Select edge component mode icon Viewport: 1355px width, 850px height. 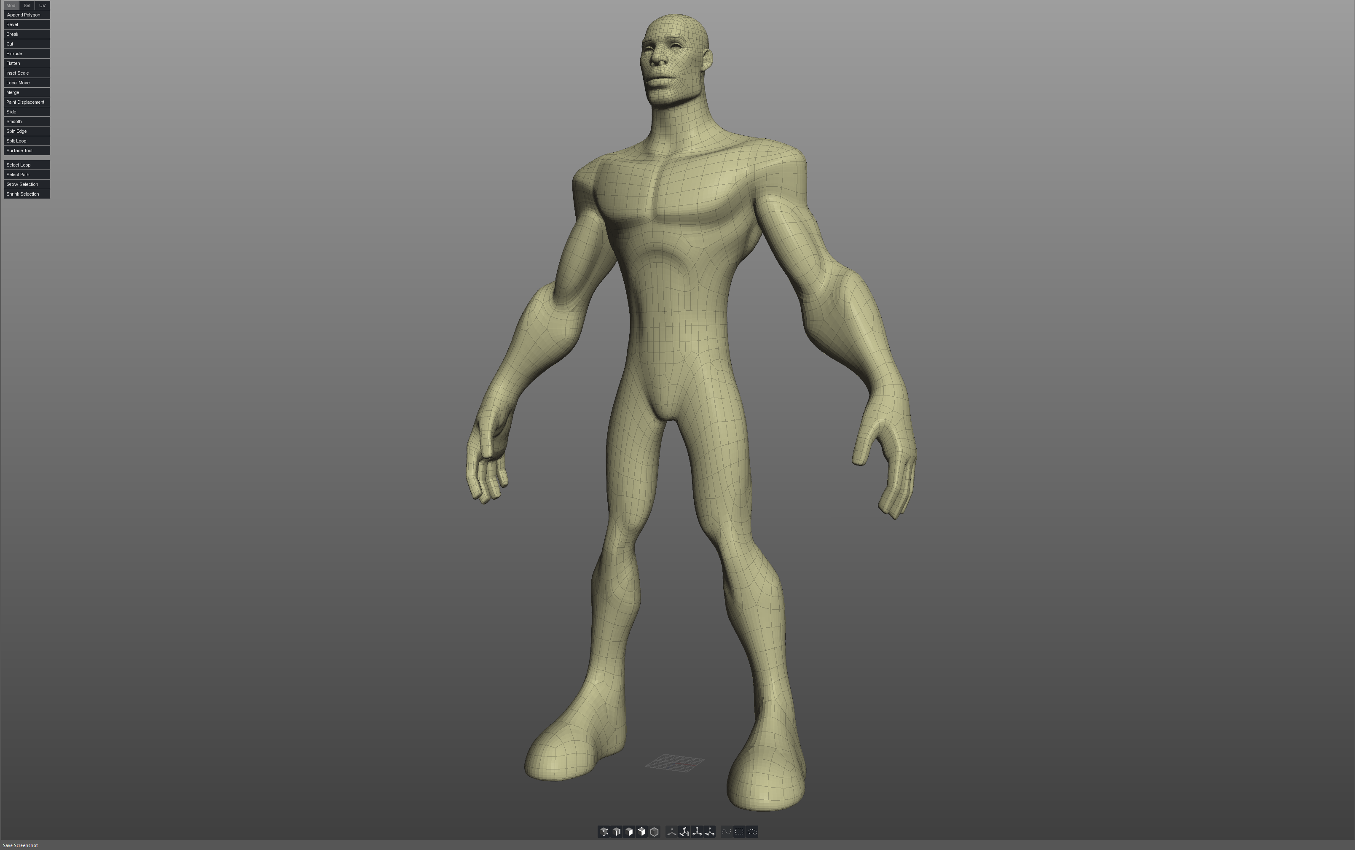click(x=616, y=831)
